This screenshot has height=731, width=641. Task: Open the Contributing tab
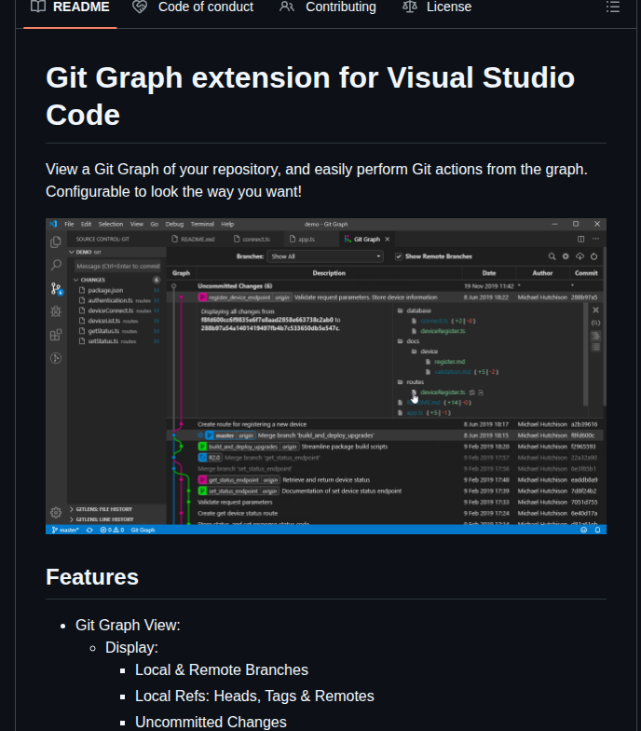[328, 7]
